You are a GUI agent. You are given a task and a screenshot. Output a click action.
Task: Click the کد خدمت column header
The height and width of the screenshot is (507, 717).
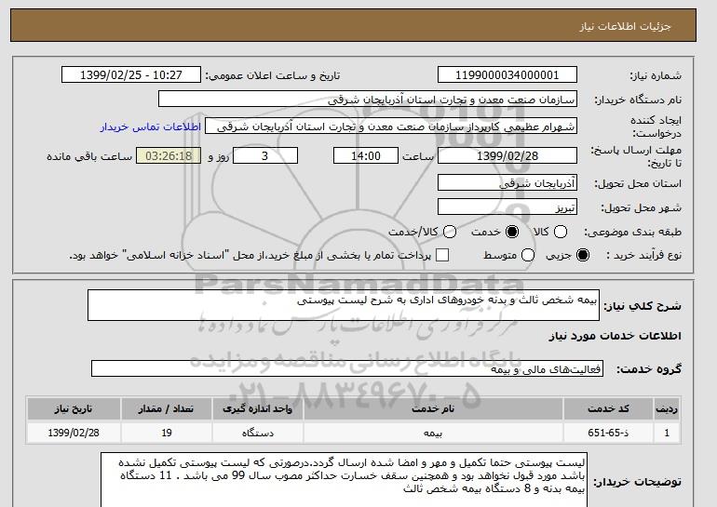(608, 408)
